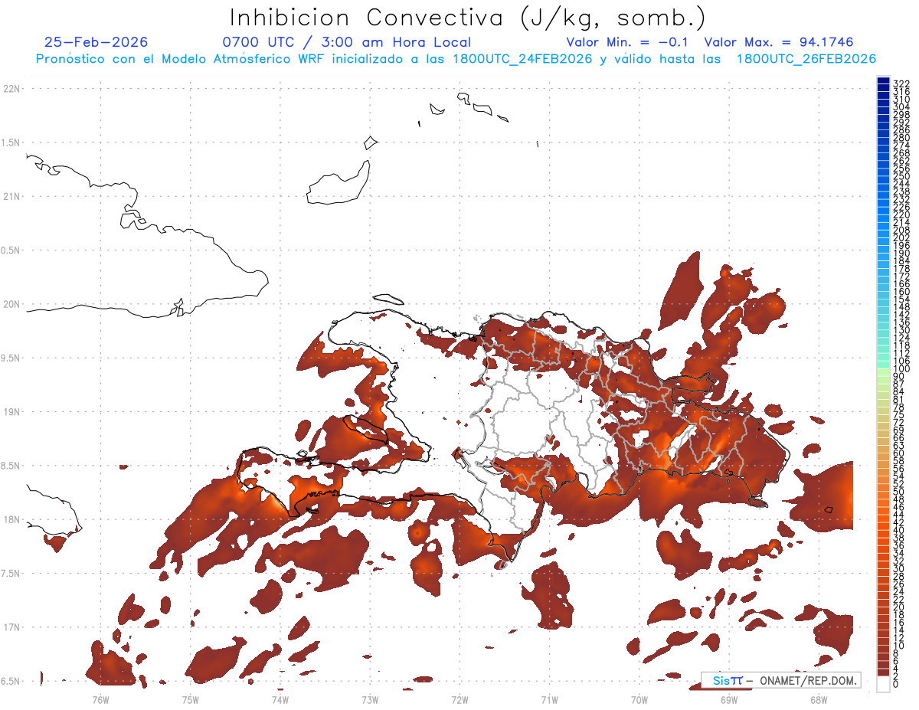
Task: Click the legend value "202"
Action: point(901,237)
